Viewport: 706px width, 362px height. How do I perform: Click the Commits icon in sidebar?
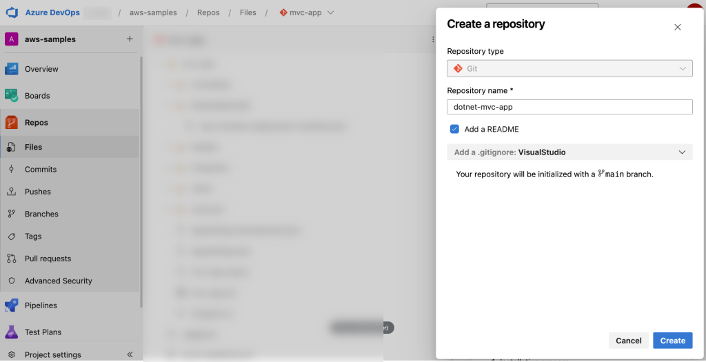tap(11, 170)
